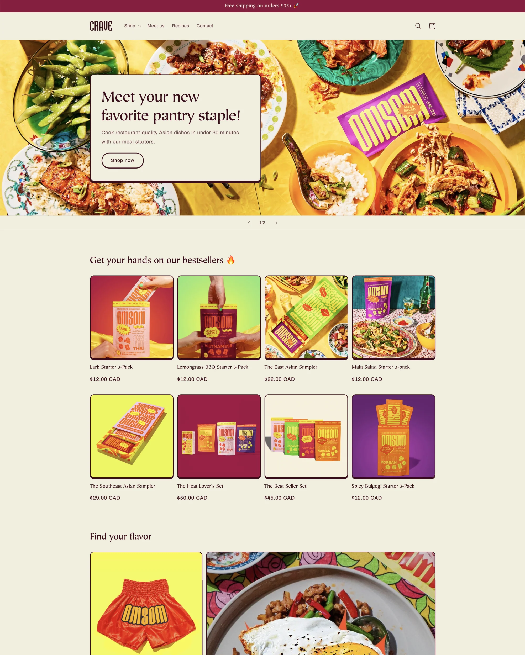
Task: Click the cart icon in the header
Action: [432, 26]
